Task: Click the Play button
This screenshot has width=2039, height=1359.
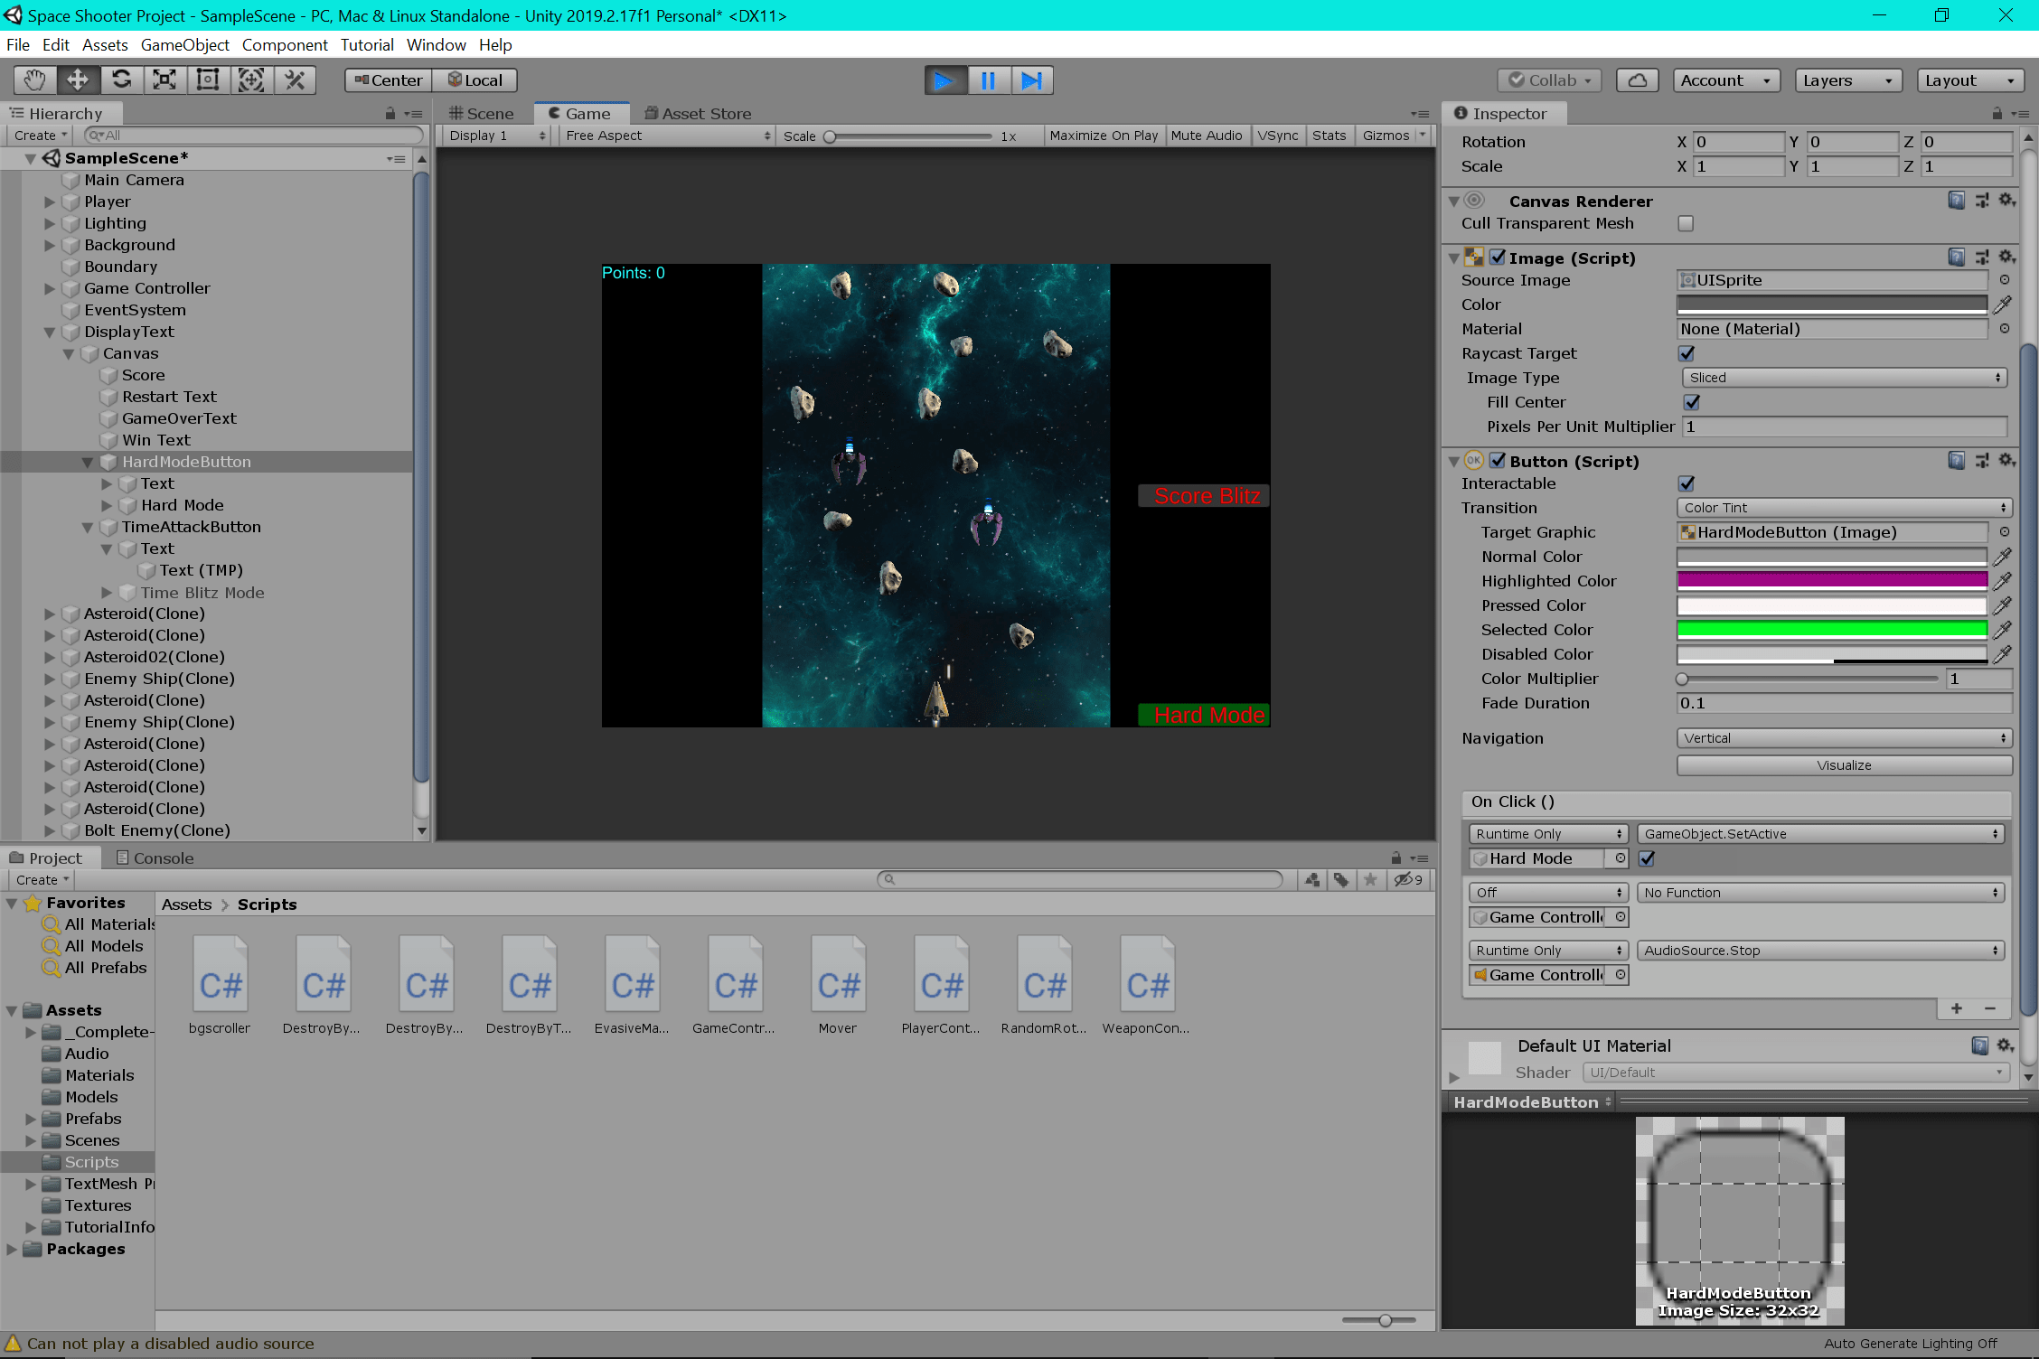Action: point(945,80)
